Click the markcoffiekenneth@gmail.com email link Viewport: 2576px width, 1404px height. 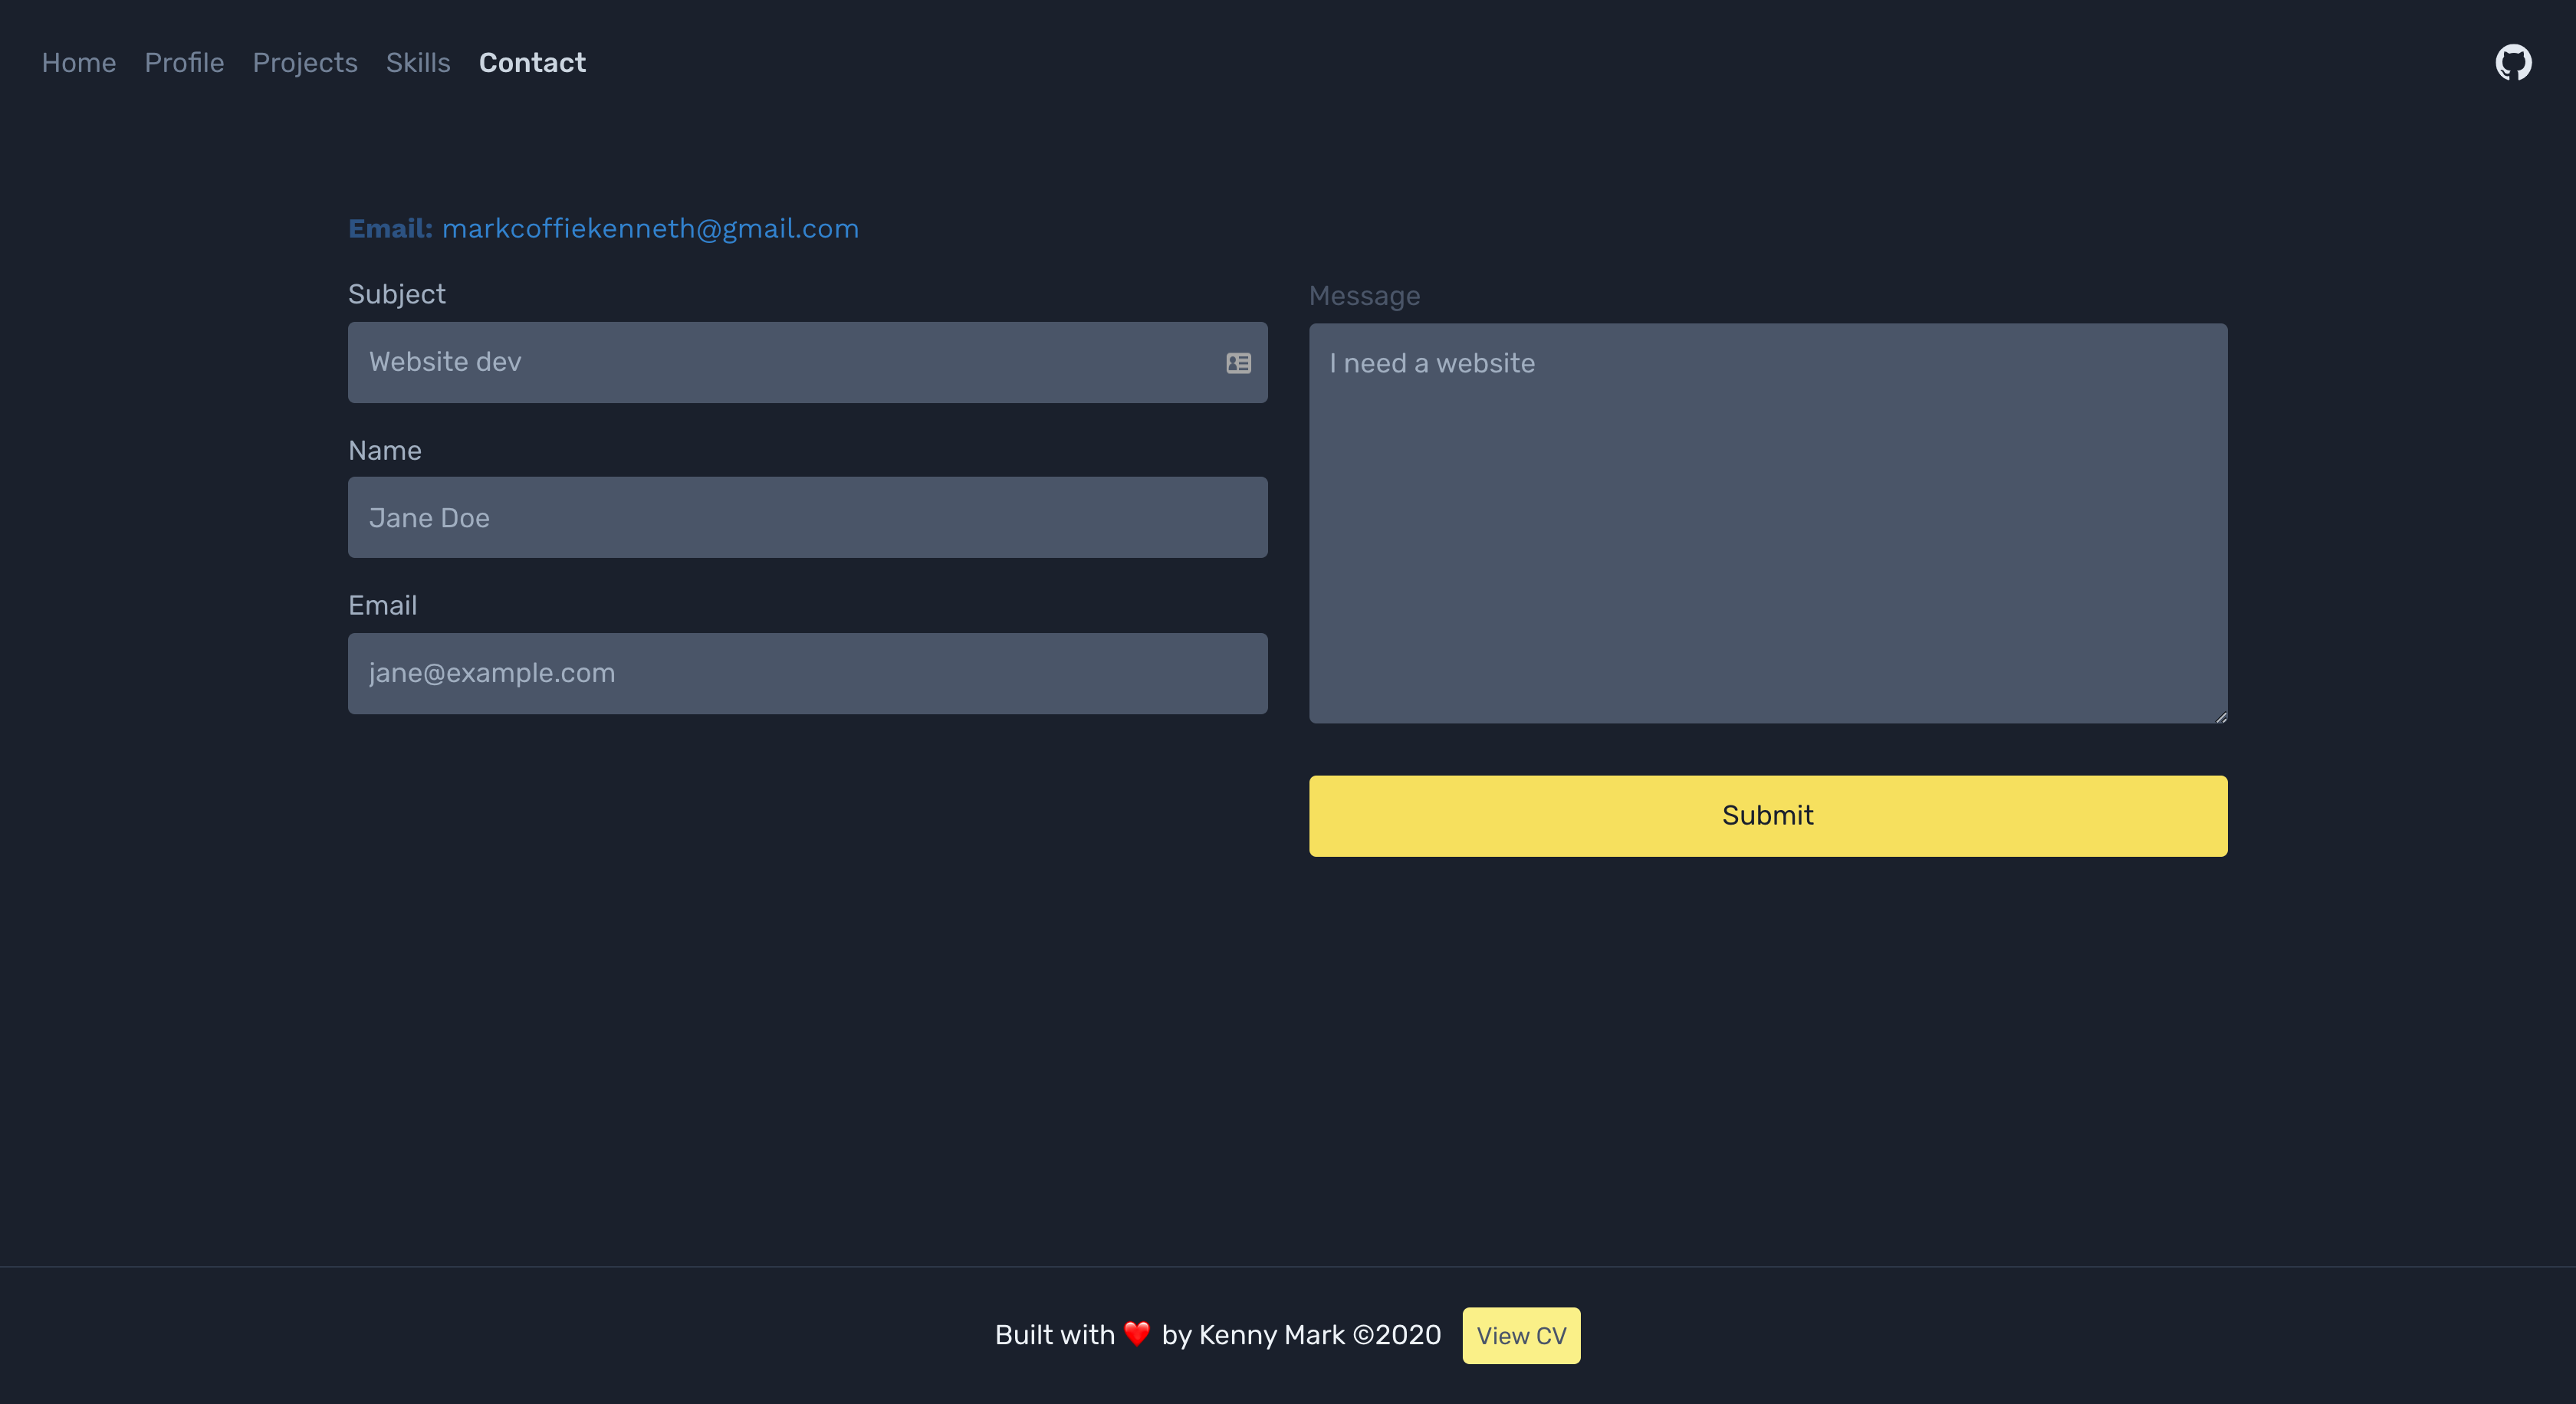[650, 229]
